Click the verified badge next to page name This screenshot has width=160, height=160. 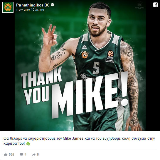tap(53, 5)
